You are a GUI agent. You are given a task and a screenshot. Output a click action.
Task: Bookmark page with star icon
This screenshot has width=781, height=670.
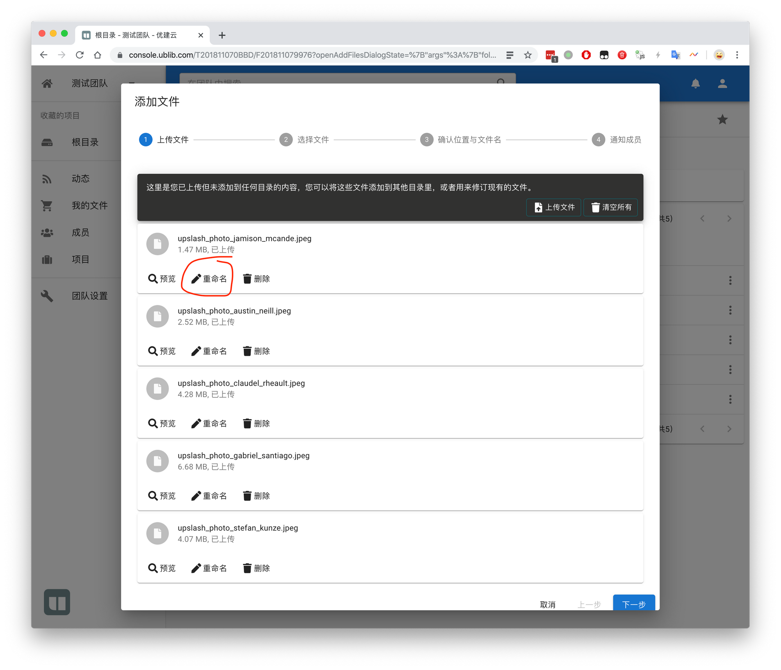point(528,55)
